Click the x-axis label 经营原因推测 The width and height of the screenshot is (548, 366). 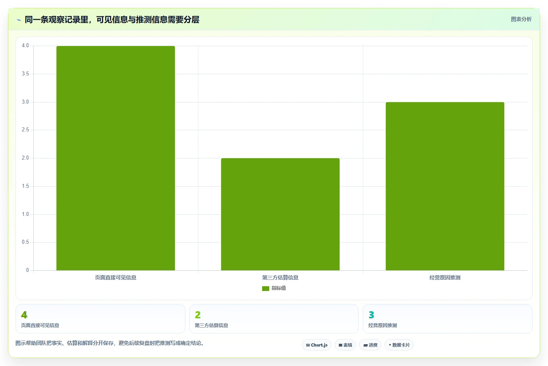445,277
